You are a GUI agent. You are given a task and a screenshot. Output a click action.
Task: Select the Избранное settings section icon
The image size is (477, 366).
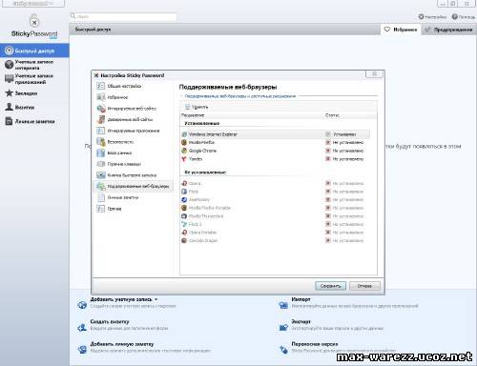click(x=101, y=97)
